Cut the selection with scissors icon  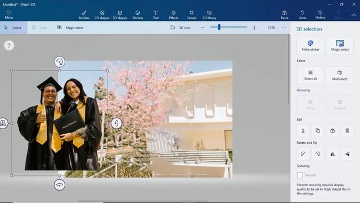coord(303,131)
